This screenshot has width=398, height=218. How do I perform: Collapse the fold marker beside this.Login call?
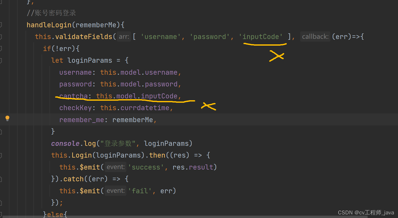(1, 155)
